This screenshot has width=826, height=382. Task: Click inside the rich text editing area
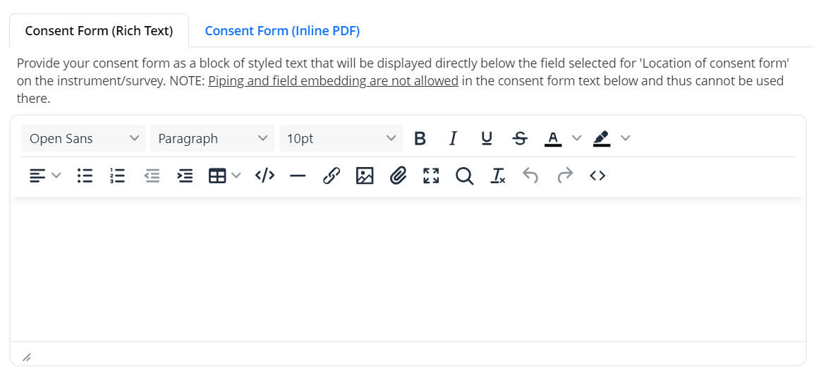tap(408, 269)
